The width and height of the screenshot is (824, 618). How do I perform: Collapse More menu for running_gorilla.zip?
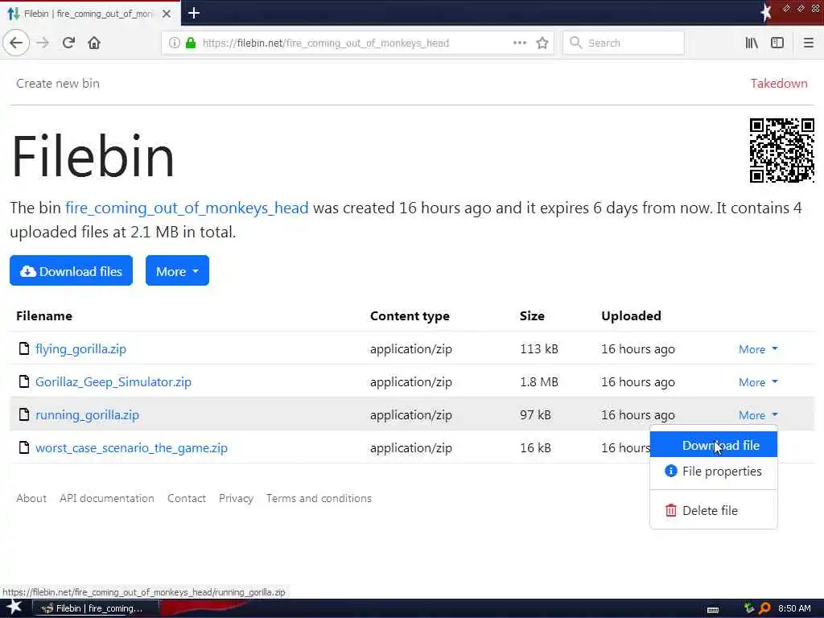pyautogui.click(x=758, y=415)
